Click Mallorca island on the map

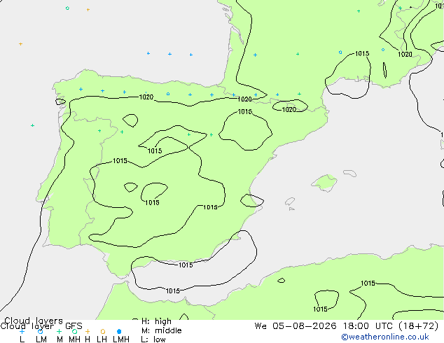pos(325,183)
